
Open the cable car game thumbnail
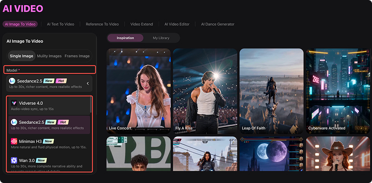(x=205, y=154)
